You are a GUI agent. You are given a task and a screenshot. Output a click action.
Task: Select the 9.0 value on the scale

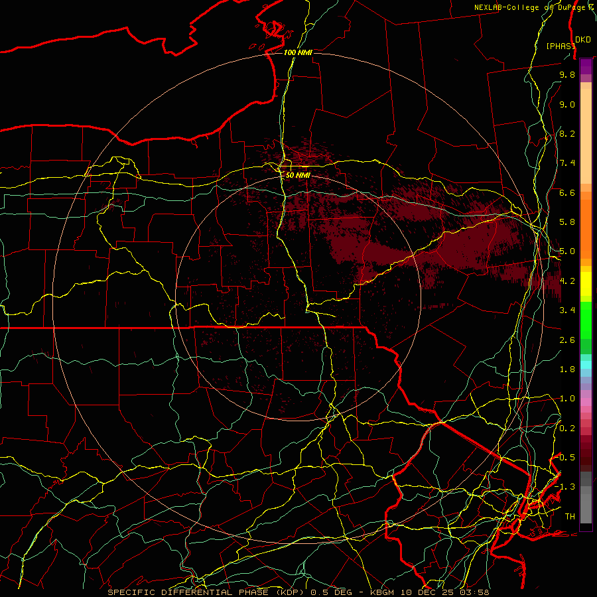click(567, 104)
